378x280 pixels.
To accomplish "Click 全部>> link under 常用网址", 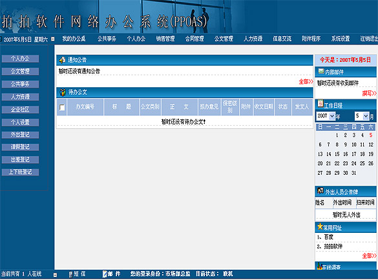I will [x=370, y=256].
